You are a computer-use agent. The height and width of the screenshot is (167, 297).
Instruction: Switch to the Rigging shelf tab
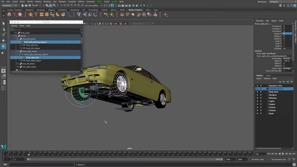pyautogui.click(x=52, y=10)
